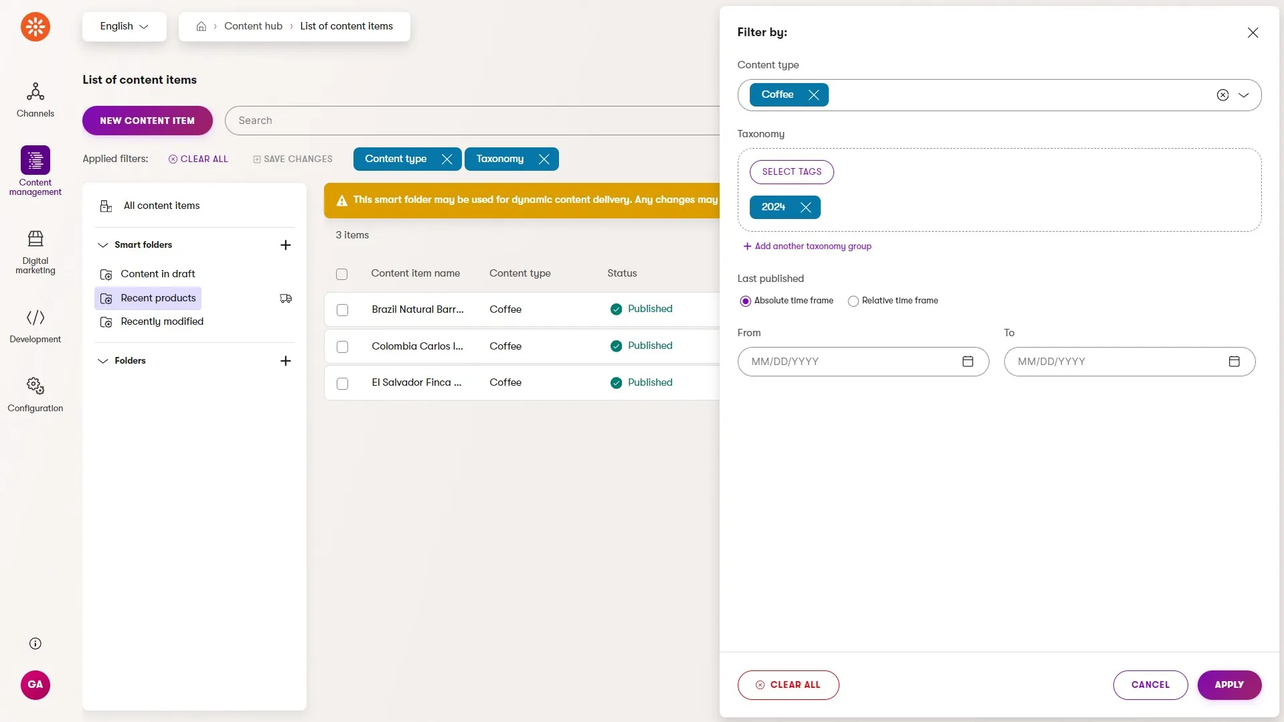Sort by Content item name column
The image size is (1284, 722).
(x=415, y=273)
